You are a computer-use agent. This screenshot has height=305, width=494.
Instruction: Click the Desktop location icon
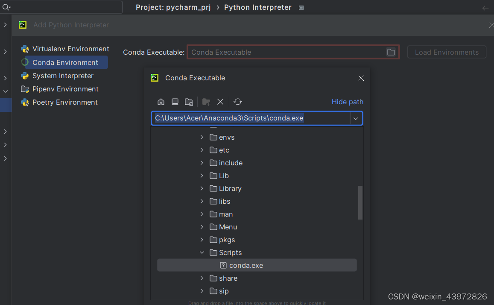coord(175,102)
